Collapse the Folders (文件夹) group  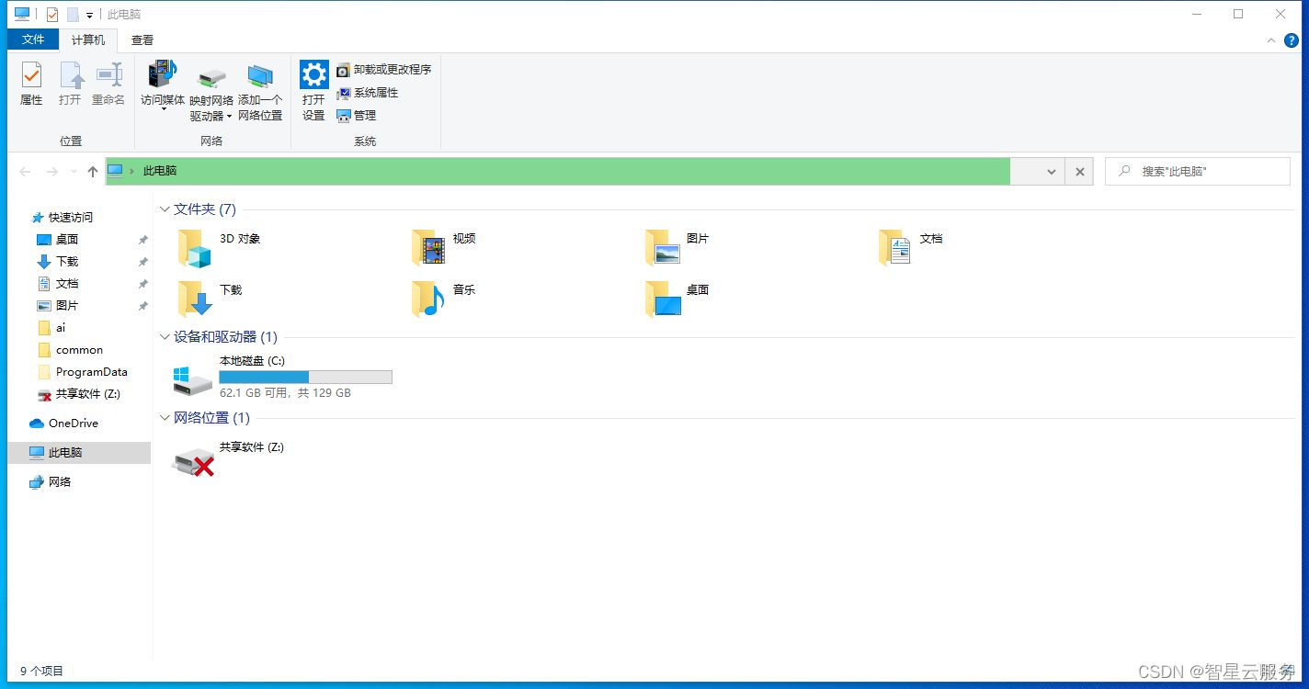click(x=165, y=209)
